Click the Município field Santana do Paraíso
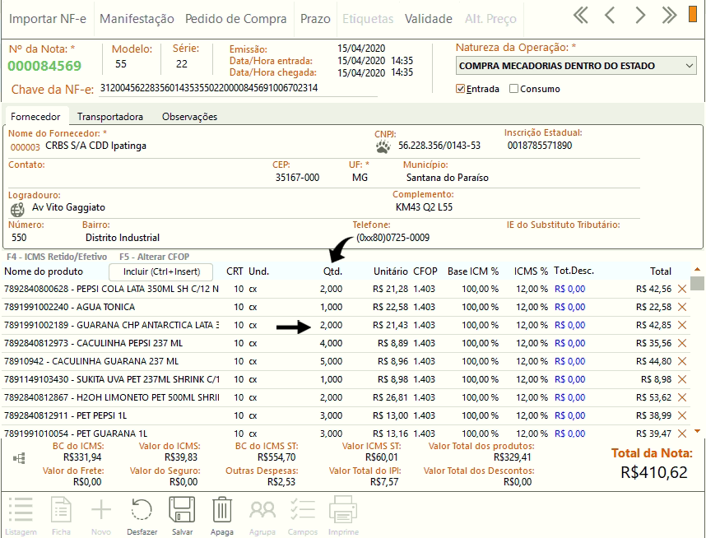 (447, 178)
